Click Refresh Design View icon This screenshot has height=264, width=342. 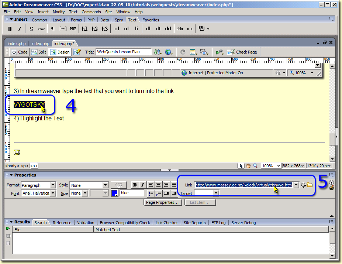tap(183, 52)
